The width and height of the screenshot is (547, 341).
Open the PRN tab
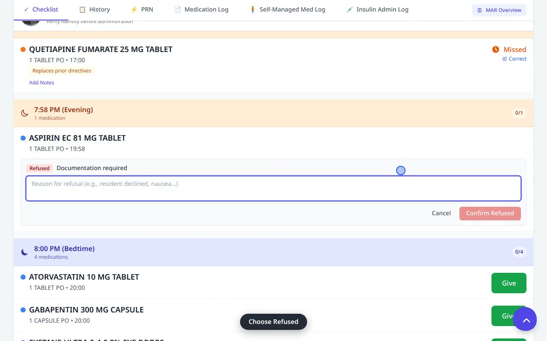pos(142,9)
